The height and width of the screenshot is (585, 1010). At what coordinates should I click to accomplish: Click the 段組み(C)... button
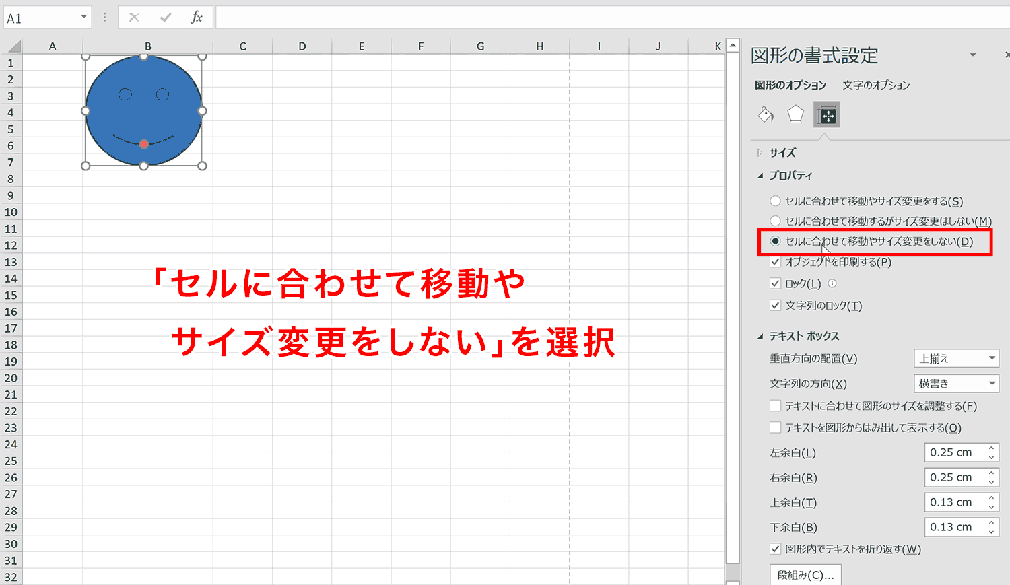click(x=805, y=575)
